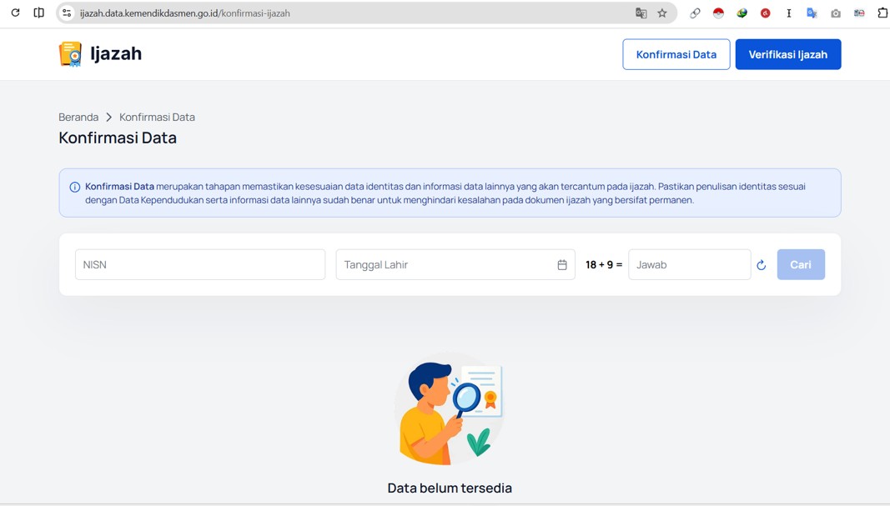Click the Ijazah certificate logo icon
Screen dimensions: 890x506
(x=70, y=54)
